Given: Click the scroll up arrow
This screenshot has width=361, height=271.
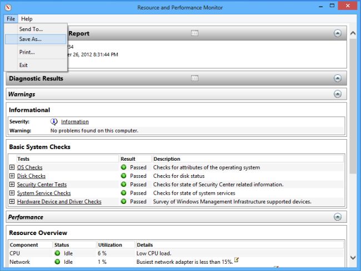Looking at the screenshot, I should click(353, 33).
